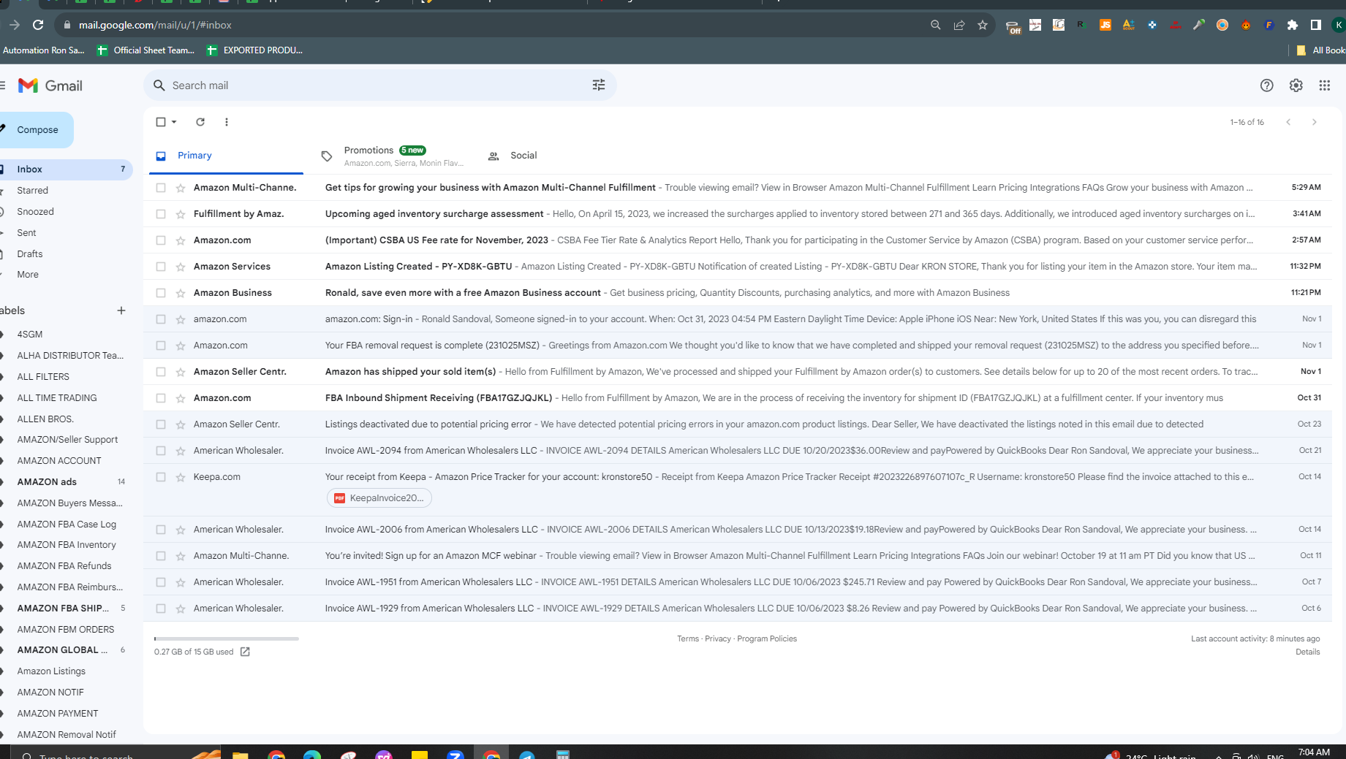Image resolution: width=1346 pixels, height=759 pixels.
Task: Select the FBA removal request email checkbox
Action: point(161,346)
